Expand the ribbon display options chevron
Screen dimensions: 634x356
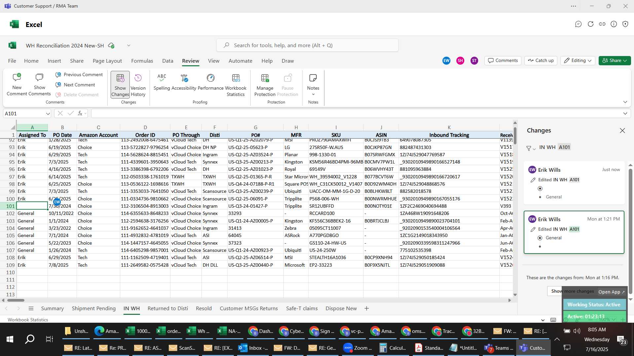click(625, 102)
